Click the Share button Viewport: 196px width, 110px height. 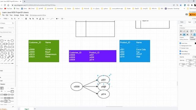193,15
